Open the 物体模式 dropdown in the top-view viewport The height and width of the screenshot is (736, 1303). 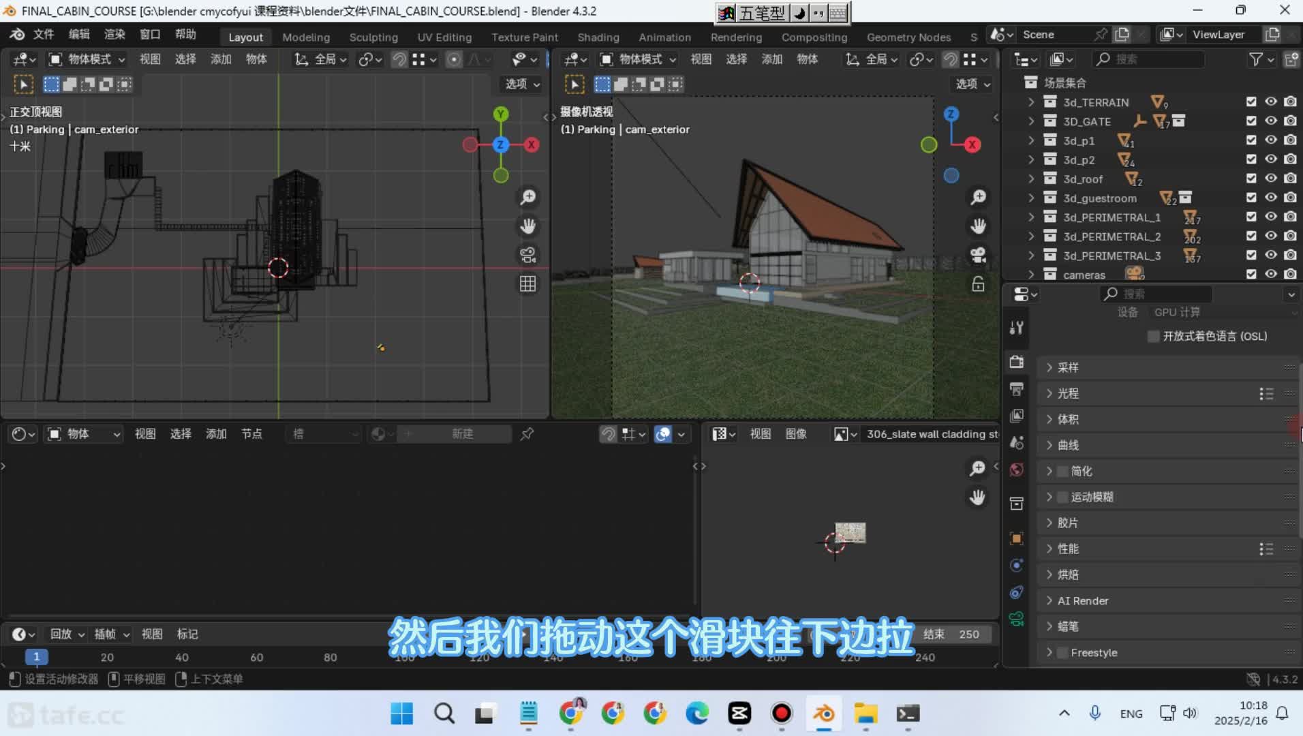(87, 59)
